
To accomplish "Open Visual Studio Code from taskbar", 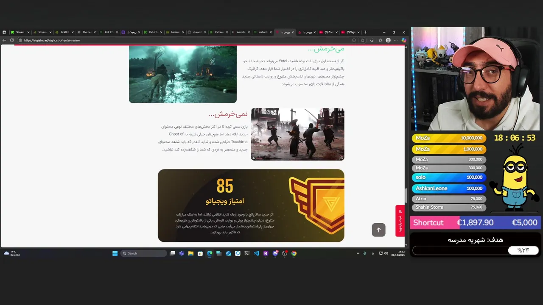I will 256,253.
